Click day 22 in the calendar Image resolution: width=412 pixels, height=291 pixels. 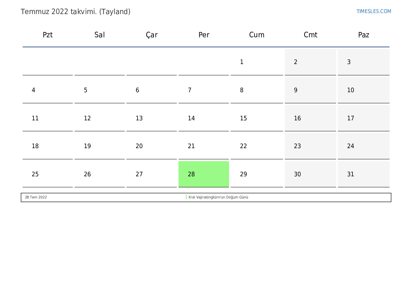257,146
